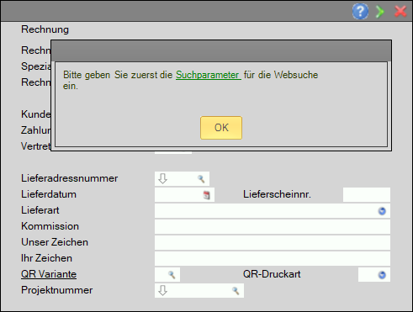Click the Lieferadressnummer down-arrow icon
Image resolution: width=413 pixels, height=312 pixels.
click(x=162, y=178)
